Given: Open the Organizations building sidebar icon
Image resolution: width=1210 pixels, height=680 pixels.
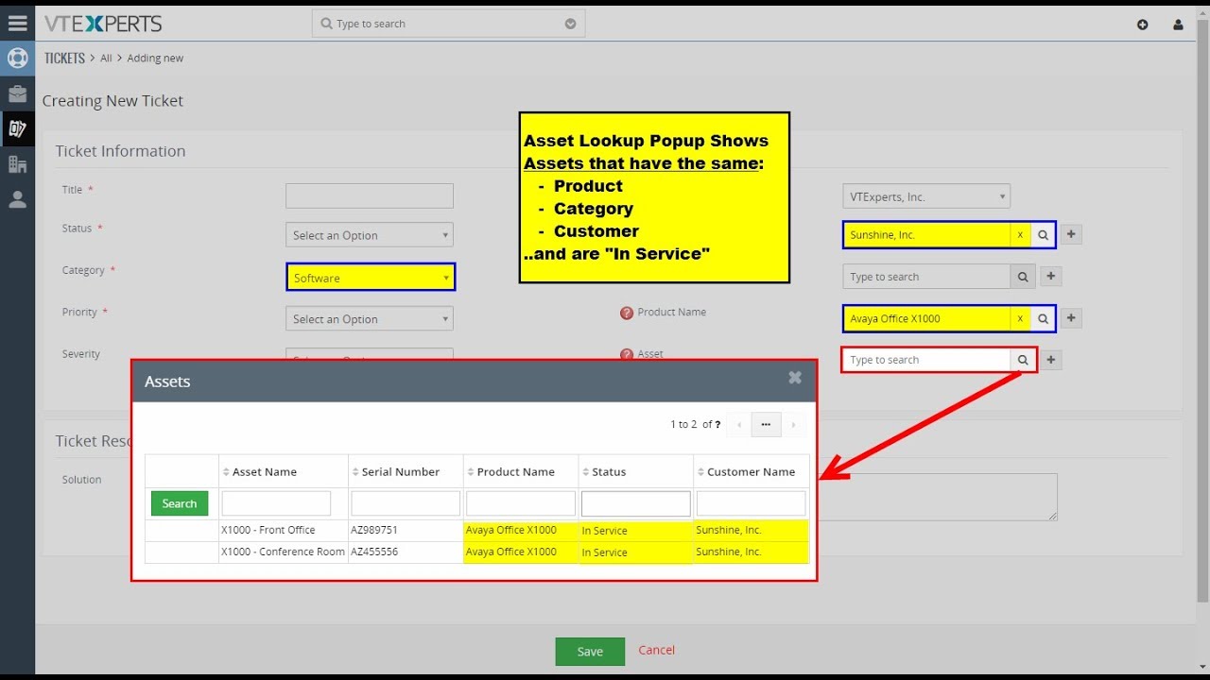Looking at the screenshot, I should click(x=17, y=164).
